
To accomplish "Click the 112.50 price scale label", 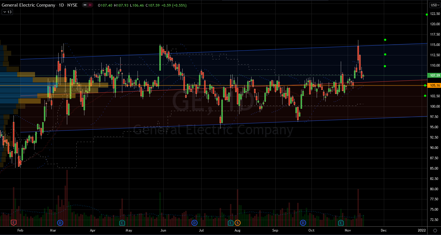I will tap(435, 55).
